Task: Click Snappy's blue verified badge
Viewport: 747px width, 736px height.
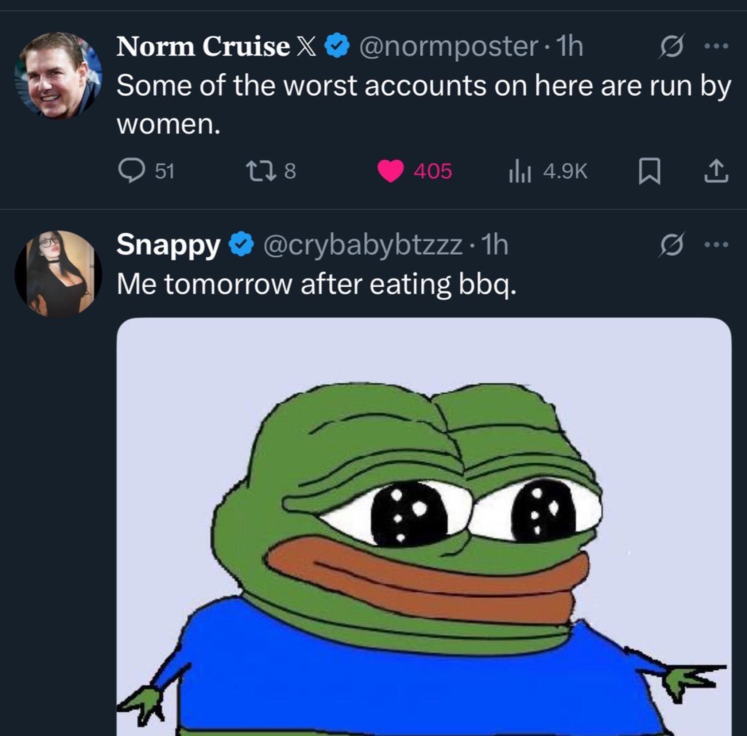Action: pos(241,244)
